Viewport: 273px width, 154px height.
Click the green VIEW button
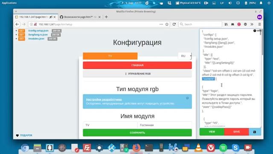212,132
